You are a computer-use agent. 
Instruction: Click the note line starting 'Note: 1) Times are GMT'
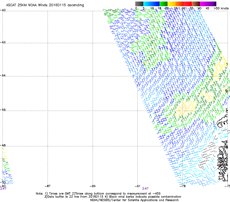tap(98, 194)
